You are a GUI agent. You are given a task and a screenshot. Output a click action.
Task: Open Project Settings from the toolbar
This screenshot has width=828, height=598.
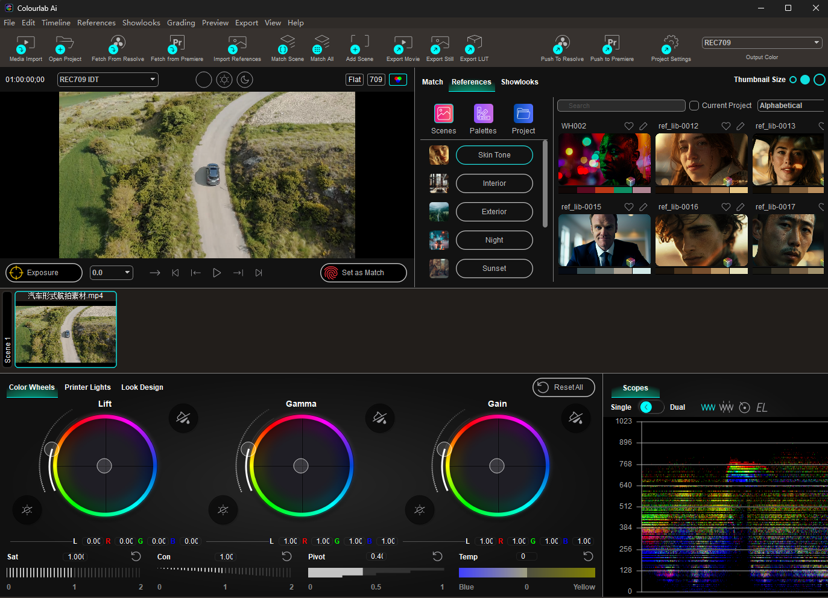(x=671, y=45)
